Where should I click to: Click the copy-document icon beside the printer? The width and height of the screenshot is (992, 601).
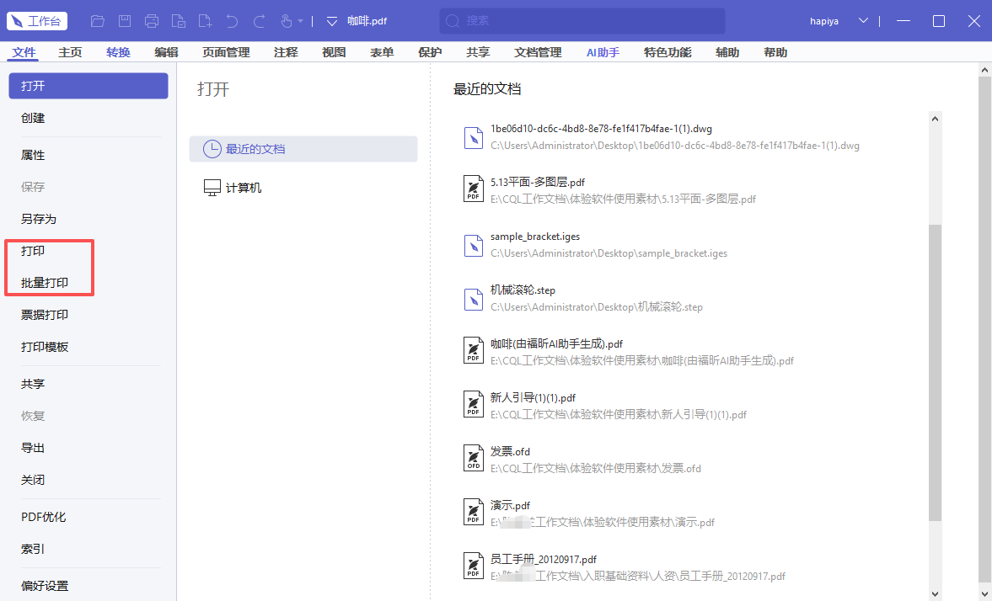(179, 21)
